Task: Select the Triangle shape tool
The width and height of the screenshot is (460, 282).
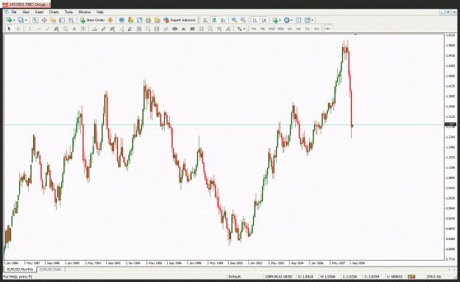Action: click(x=184, y=29)
